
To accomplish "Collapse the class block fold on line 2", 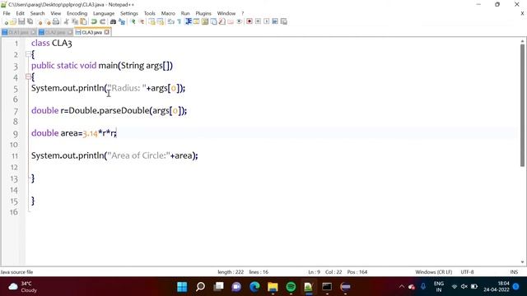I will point(28,54).
